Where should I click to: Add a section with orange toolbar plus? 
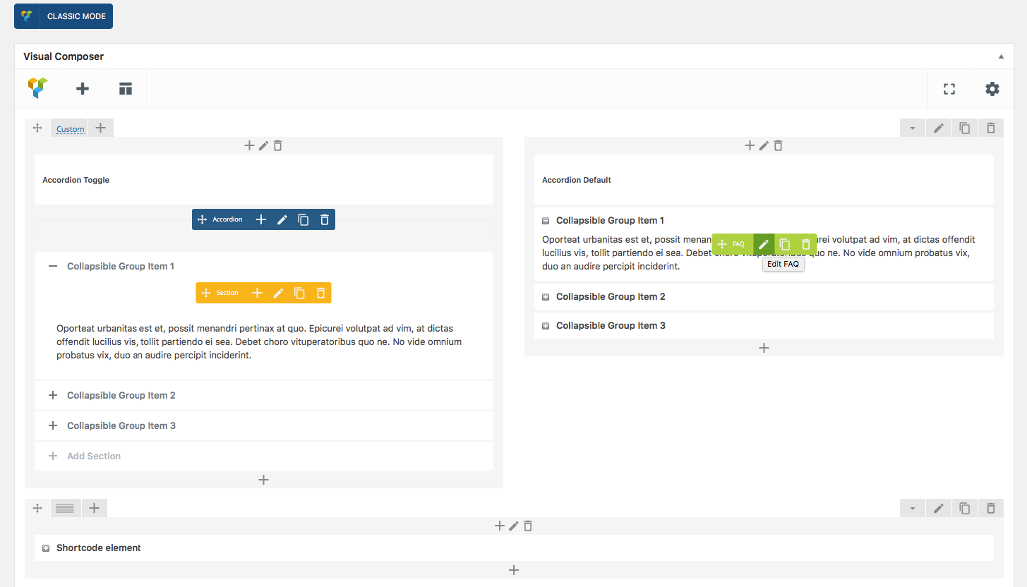[x=258, y=293]
